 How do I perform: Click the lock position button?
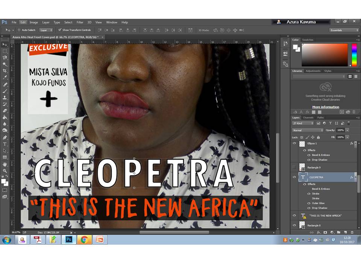pyautogui.click(x=312, y=137)
